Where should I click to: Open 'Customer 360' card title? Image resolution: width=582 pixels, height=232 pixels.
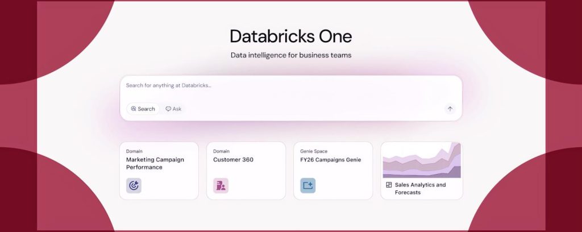(233, 160)
